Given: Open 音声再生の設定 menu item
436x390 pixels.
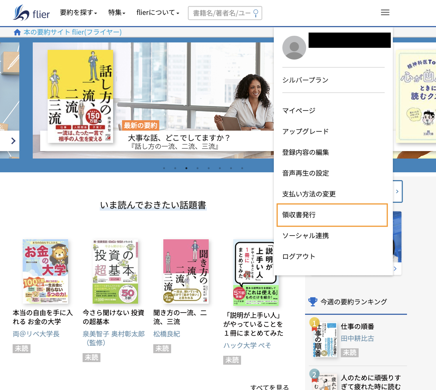Looking at the screenshot, I should [x=305, y=173].
